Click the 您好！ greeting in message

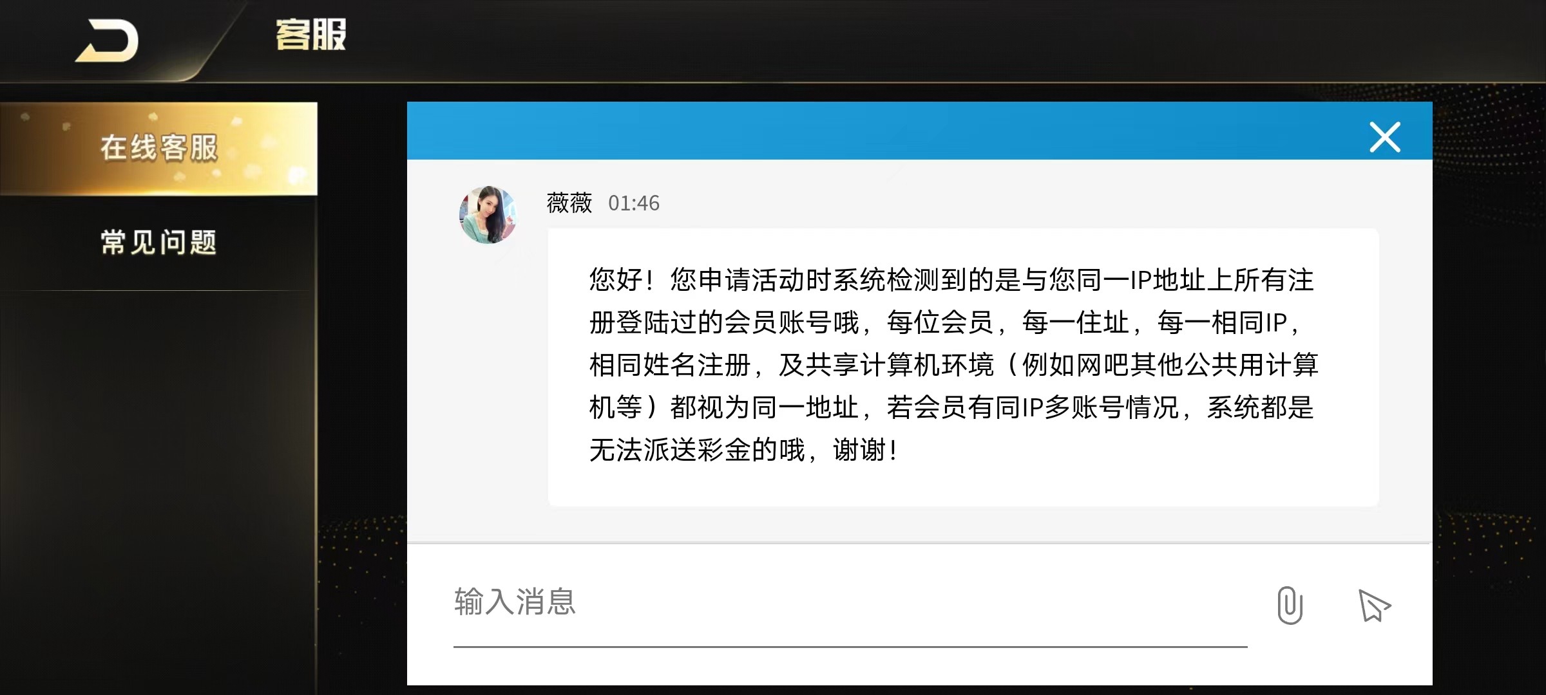pyautogui.click(x=623, y=280)
